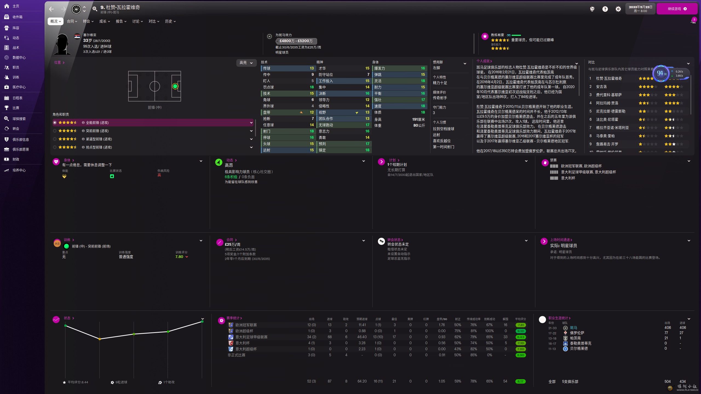Click the value range £4800万 - £5200万
This screenshot has width=701, height=394.
(296, 41)
